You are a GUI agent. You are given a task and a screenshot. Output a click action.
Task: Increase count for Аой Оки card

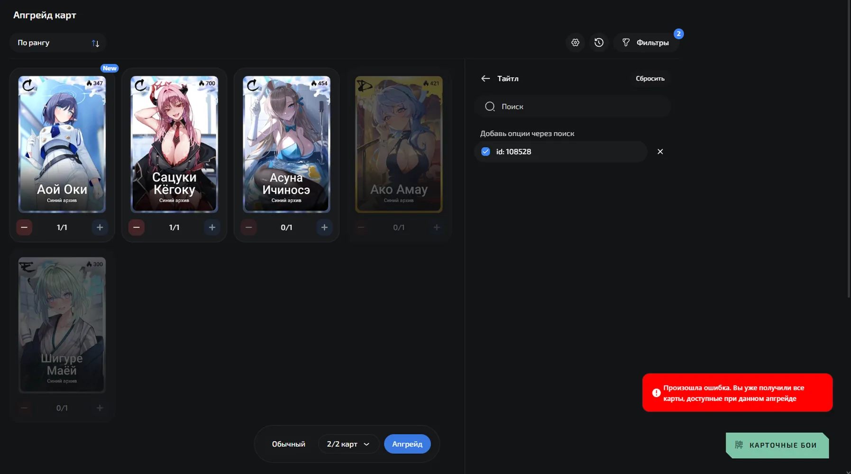(x=100, y=228)
